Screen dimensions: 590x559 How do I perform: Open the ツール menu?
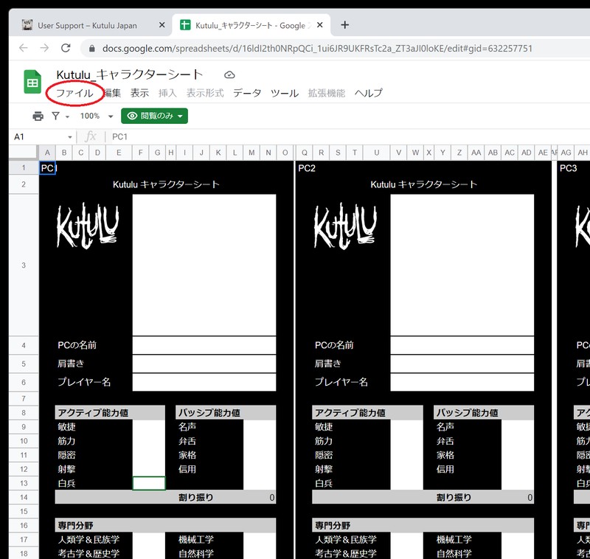[285, 94]
